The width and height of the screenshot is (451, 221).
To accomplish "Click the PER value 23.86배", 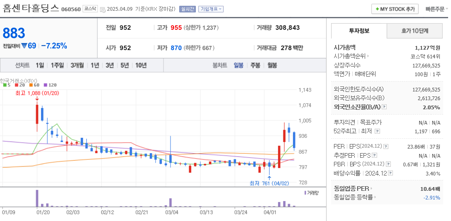I will coord(416,147).
